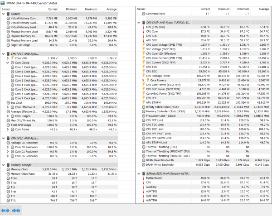The height and width of the screenshot is (216, 272).
Task: Expand the Core VIDs node
Action: 8,58
